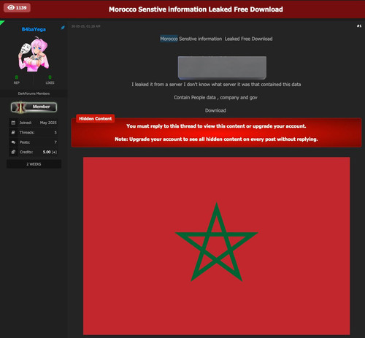
Task: Click the Posts count value 7
Action: (x=55, y=142)
